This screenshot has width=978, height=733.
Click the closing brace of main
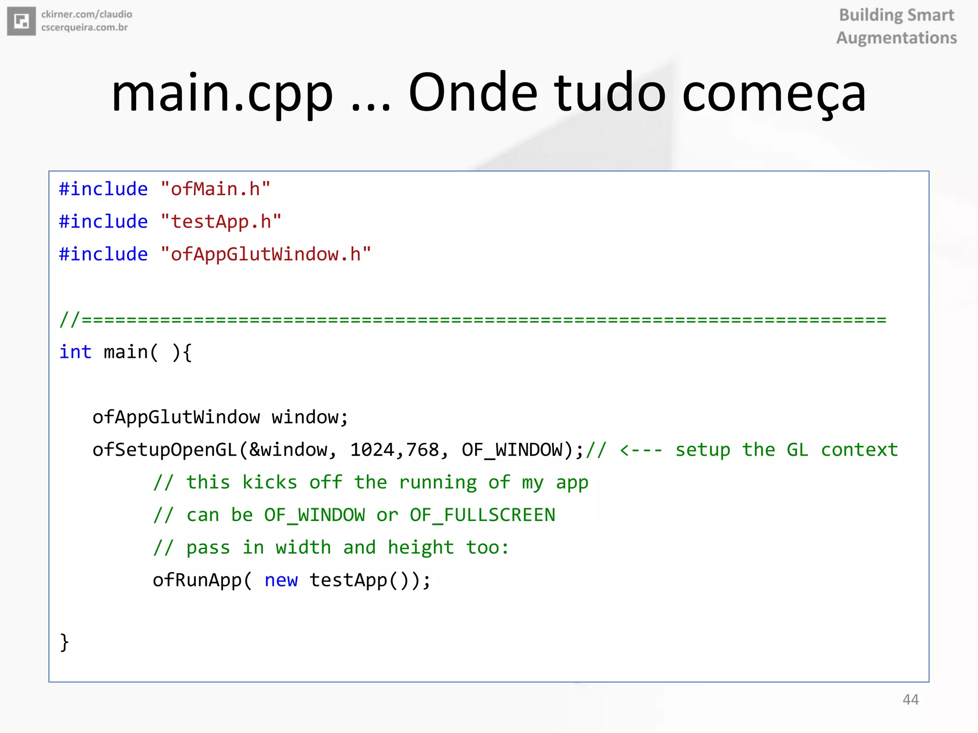click(x=64, y=642)
